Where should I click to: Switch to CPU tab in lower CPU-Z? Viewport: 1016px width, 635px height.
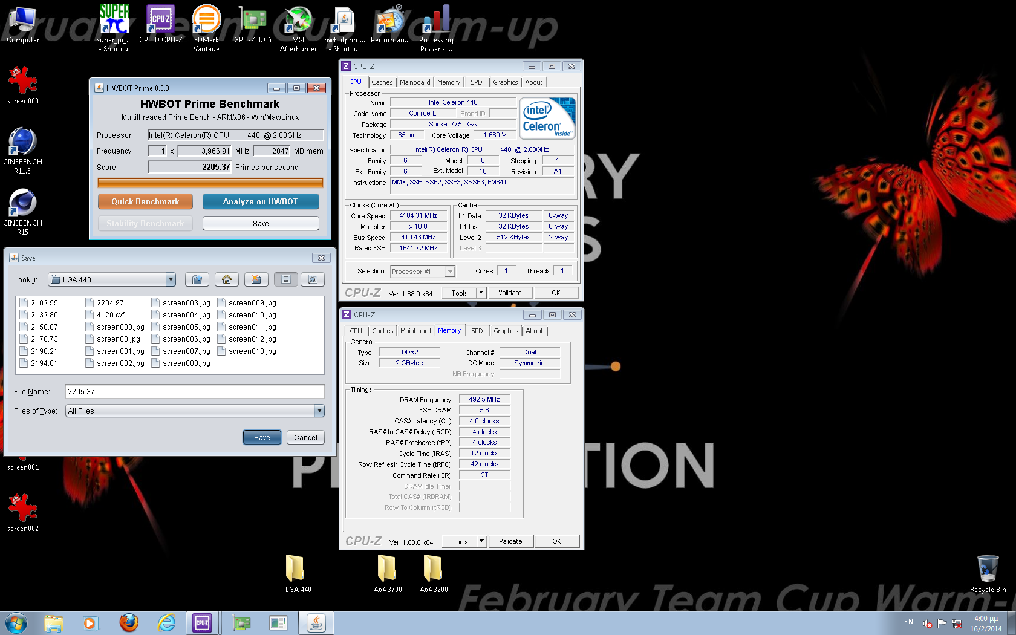356,331
